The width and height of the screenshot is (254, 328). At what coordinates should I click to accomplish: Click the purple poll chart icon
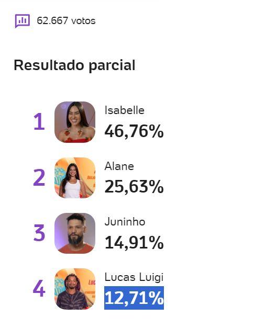pos(23,21)
